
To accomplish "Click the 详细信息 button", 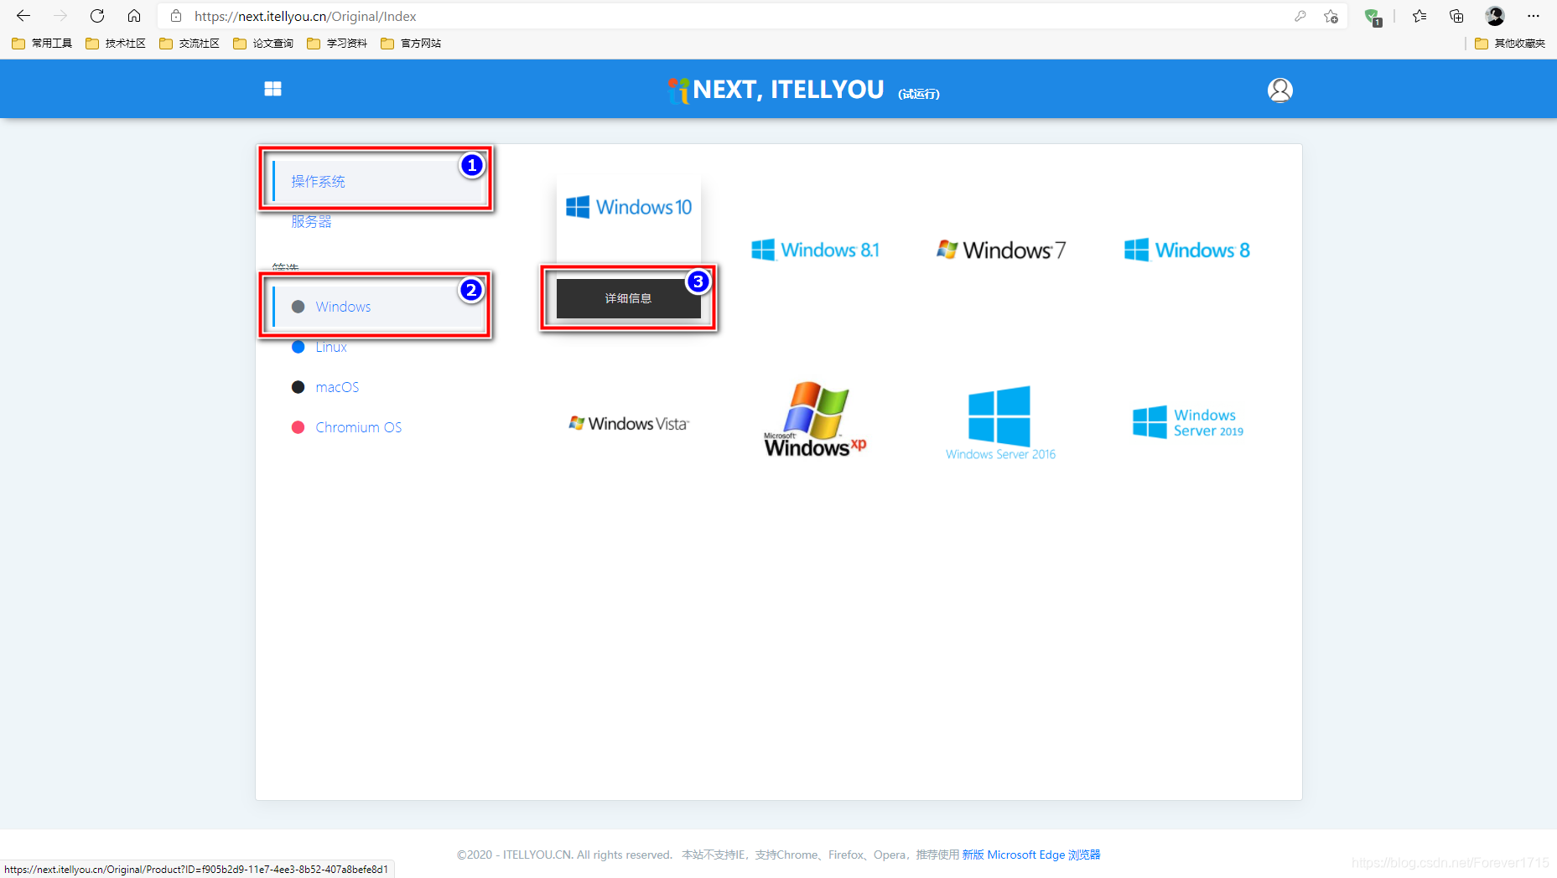I will point(629,298).
